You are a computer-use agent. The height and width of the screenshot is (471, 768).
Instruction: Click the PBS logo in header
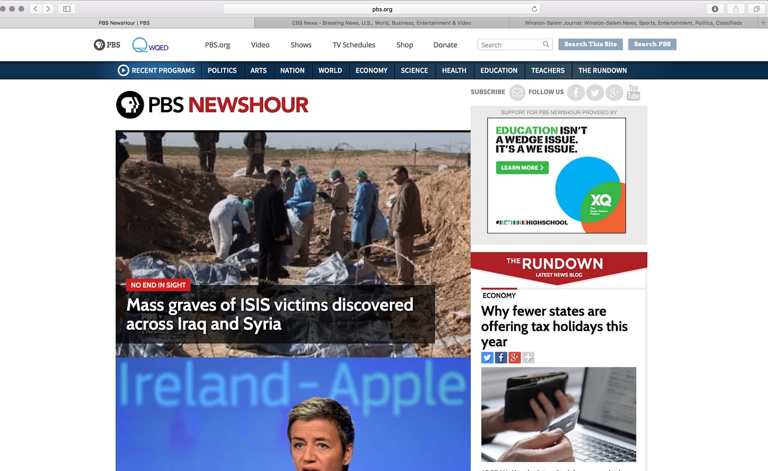(107, 45)
